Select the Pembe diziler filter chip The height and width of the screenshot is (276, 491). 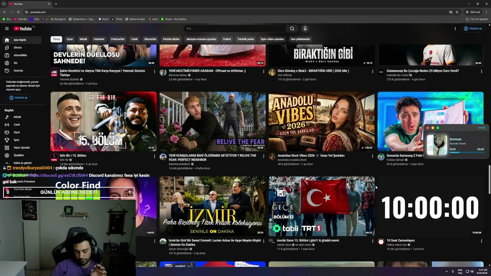pyautogui.click(x=171, y=39)
